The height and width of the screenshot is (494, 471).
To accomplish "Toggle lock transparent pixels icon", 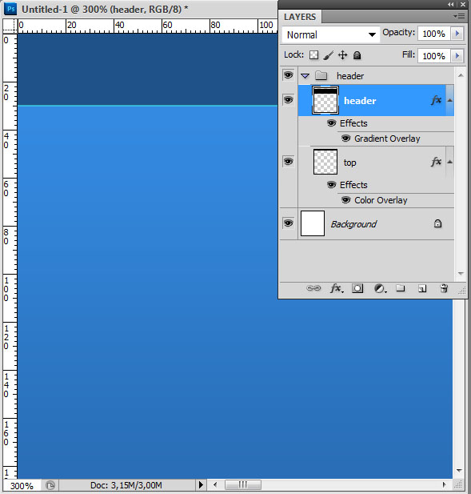I will click(x=313, y=55).
